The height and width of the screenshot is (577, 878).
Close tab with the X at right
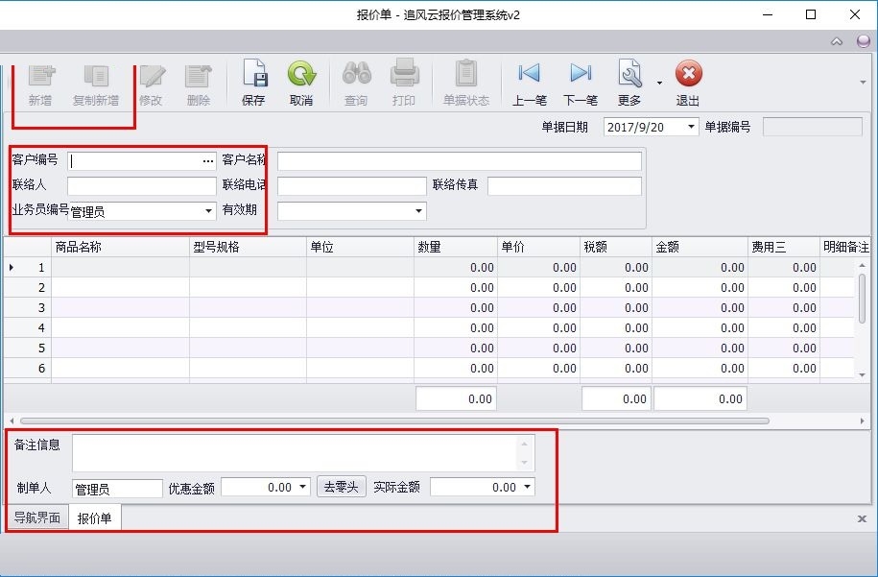[863, 518]
